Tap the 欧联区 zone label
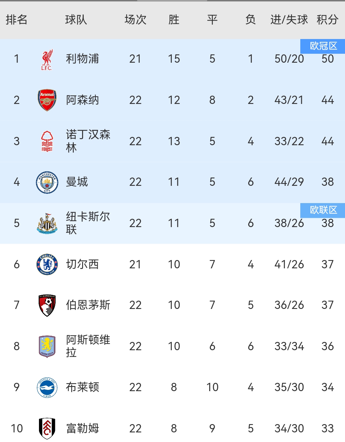The image size is (345, 442). pos(323,210)
